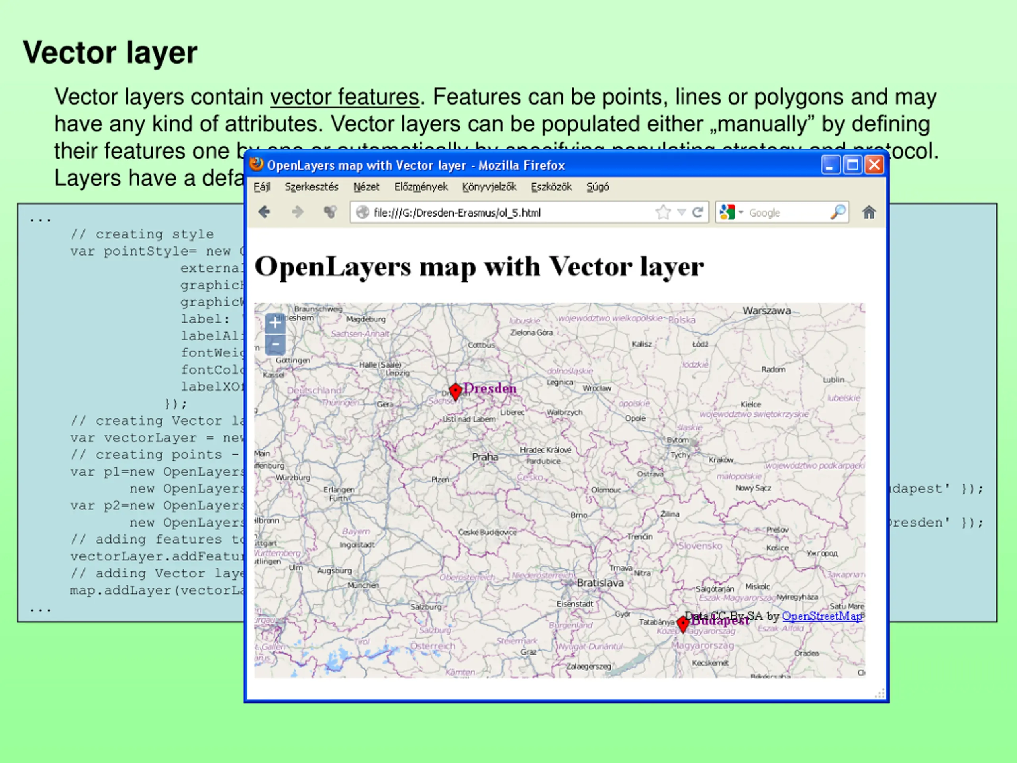Click the Magdeburg city label on map

click(366, 319)
